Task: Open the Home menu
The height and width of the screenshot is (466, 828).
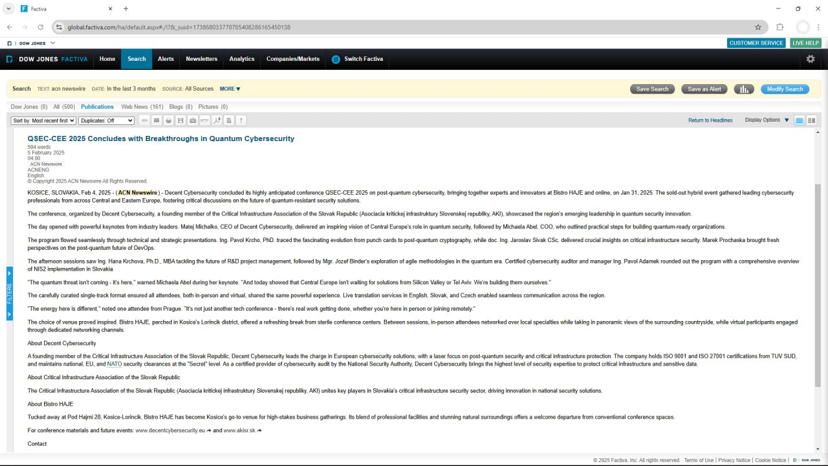Action: coord(107,59)
